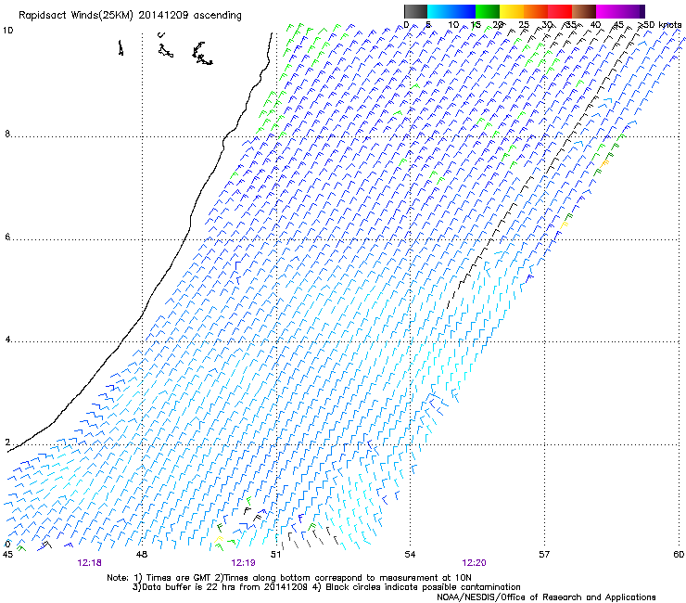Click the '25' knots legend label

point(524,25)
